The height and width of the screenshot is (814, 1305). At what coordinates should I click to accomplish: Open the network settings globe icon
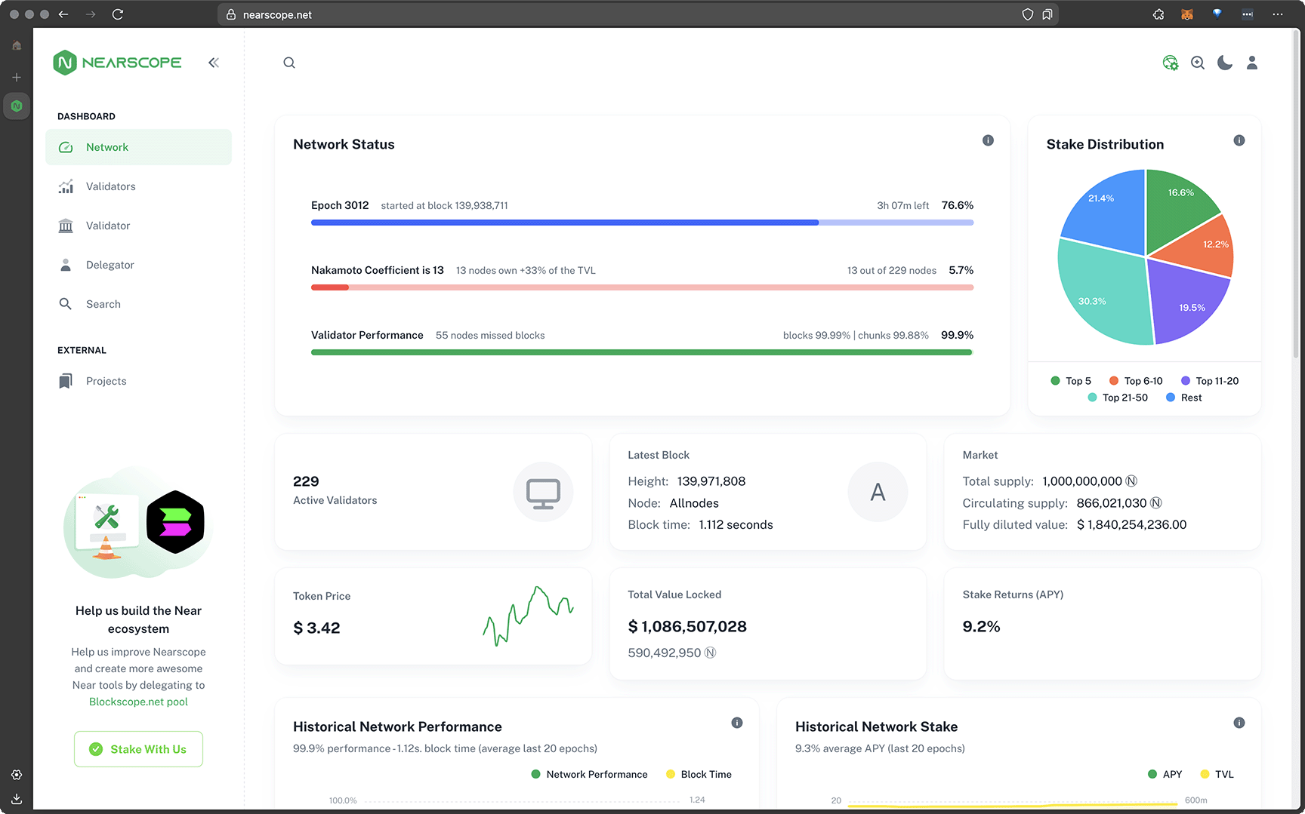(x=1170, y=63)
